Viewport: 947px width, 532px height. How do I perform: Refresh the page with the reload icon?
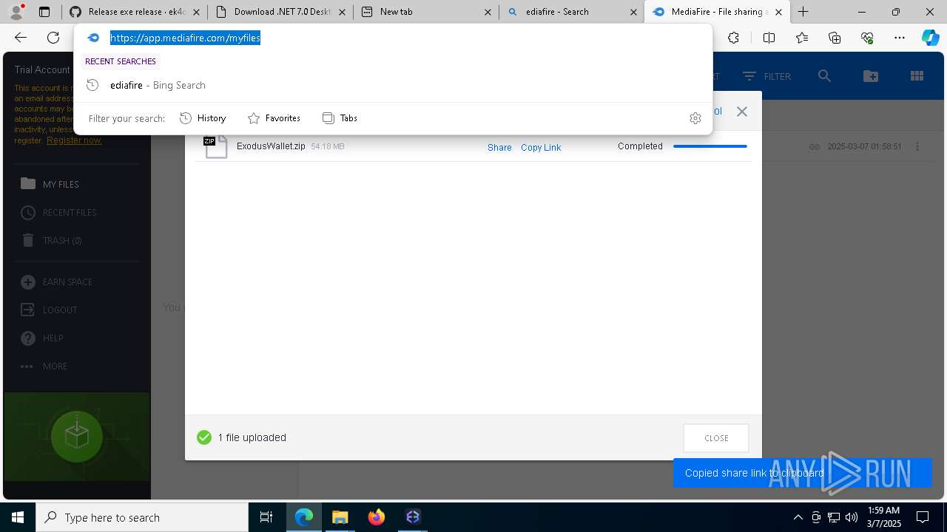click(53, 38)
